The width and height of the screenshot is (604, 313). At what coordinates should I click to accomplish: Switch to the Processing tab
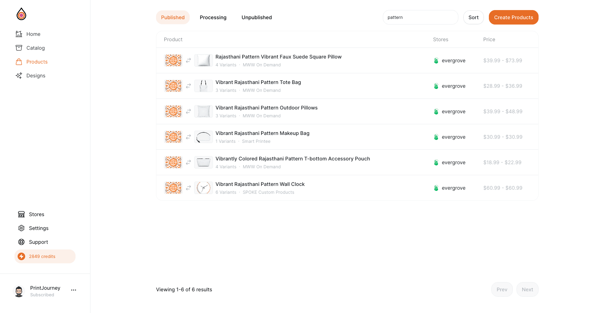(213, 17)
